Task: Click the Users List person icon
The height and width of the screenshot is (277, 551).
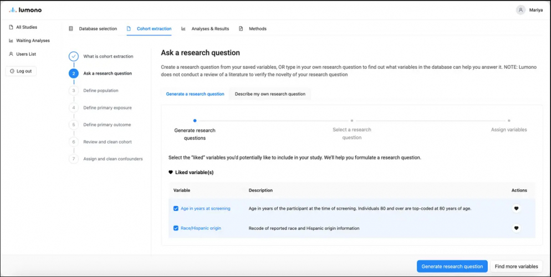Action: tap(11, 54)
